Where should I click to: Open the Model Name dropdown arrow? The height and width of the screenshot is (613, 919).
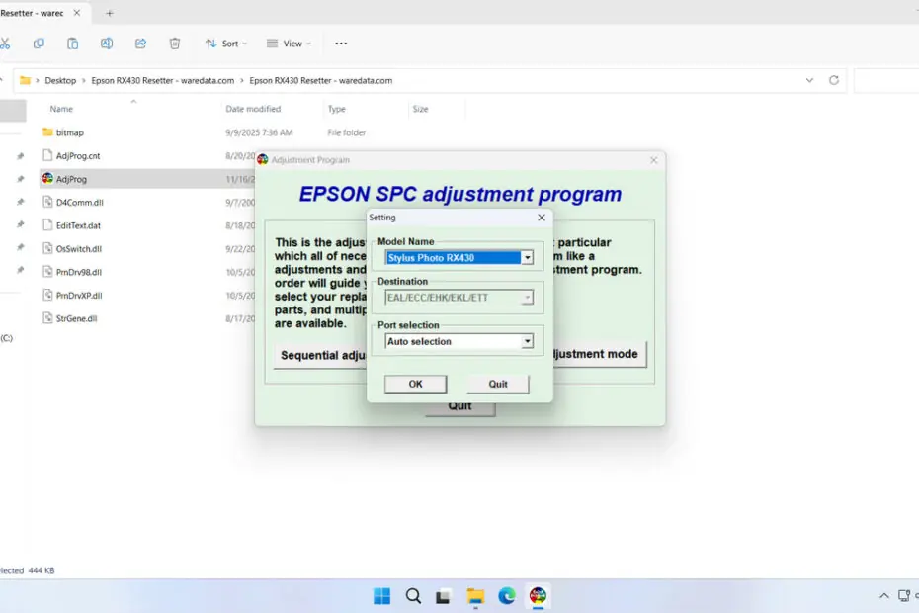[x=527, y=257]
